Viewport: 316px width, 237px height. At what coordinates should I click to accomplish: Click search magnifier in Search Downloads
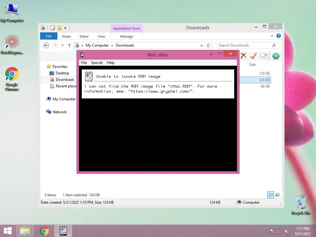(274, 45)
